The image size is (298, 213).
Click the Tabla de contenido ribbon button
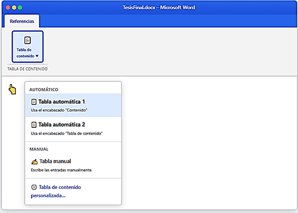pyautogui.click(x=27, y=47)
